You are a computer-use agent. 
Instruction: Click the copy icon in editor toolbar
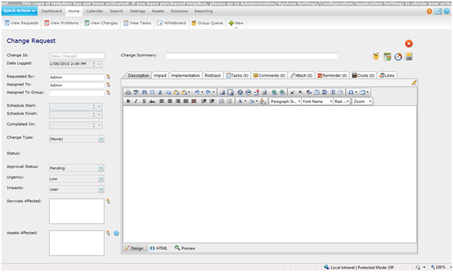tap(168, 93)
